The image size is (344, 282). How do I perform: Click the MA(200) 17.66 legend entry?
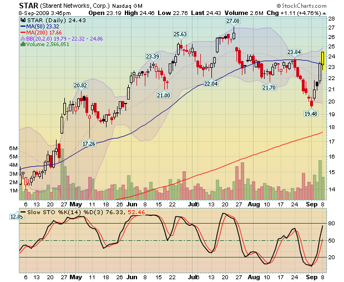(41, 33)
